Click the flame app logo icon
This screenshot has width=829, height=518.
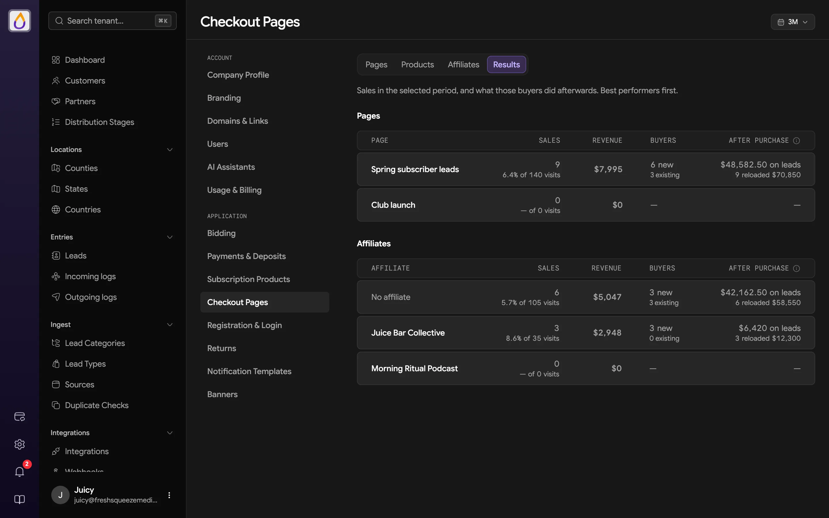(20, 21)
